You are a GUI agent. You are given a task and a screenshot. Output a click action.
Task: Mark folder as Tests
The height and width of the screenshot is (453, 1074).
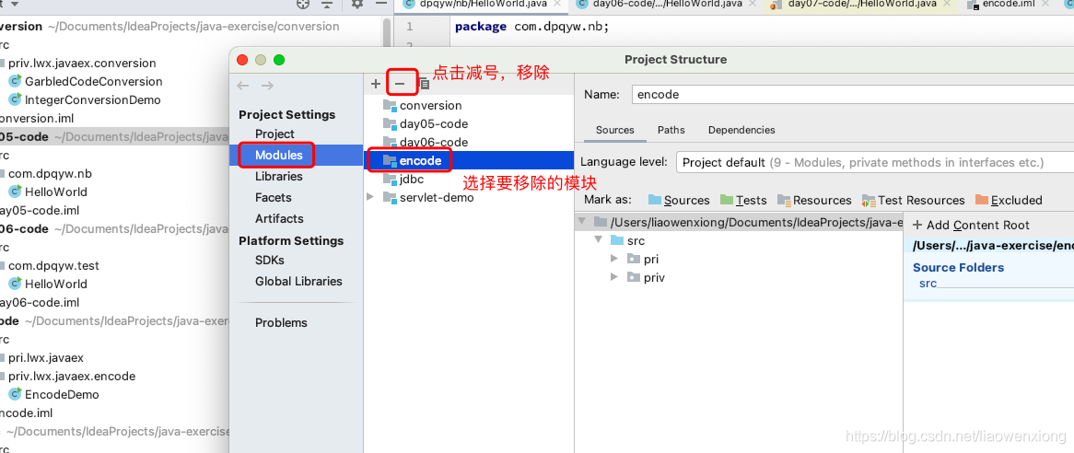click(x=743, y=200)
